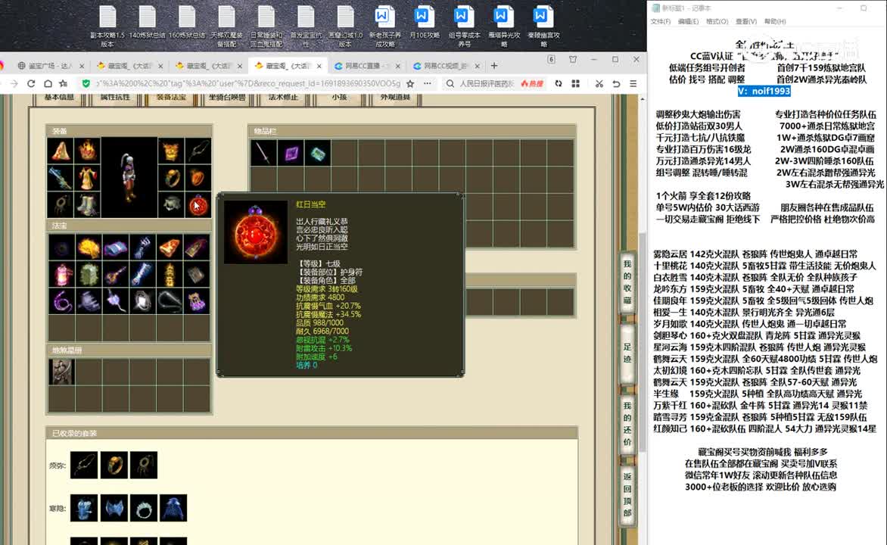This screenshot has width=887, height=545.
Task: Open the 帮助(H) menu in Notepad
Action: (x=775, y=21)
